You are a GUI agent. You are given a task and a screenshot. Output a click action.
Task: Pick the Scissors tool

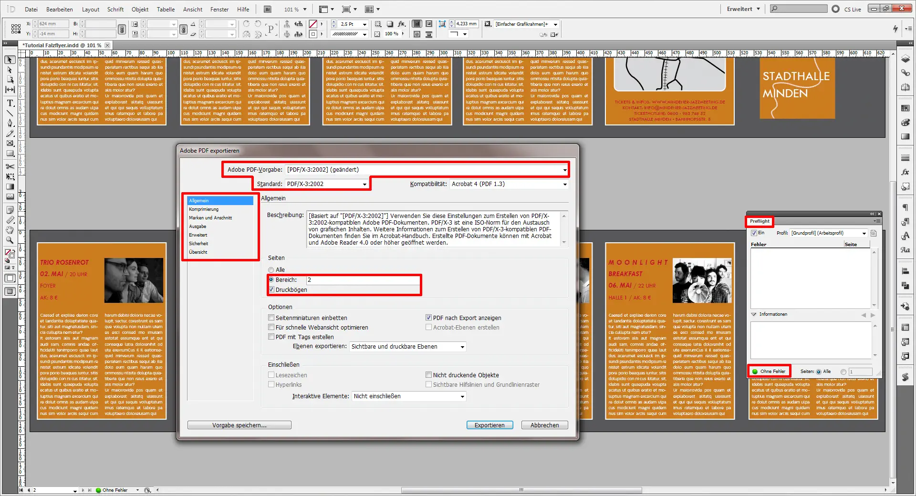pyautogui.click(x=10, y=167)
